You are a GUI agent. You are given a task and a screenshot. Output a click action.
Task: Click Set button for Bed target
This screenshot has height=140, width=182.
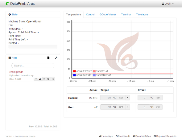pos(121,107)
